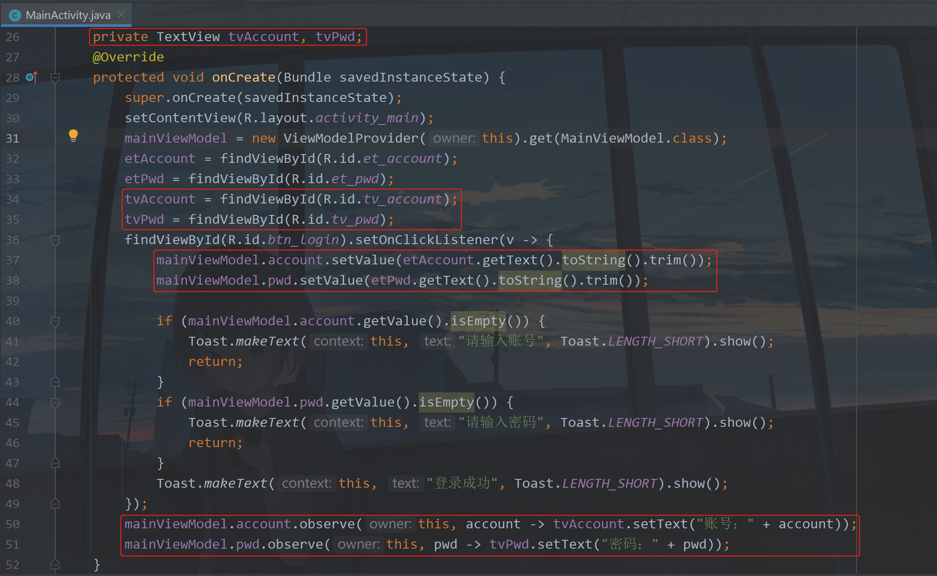Click the @Override annotation

click(x=128, y=57)
